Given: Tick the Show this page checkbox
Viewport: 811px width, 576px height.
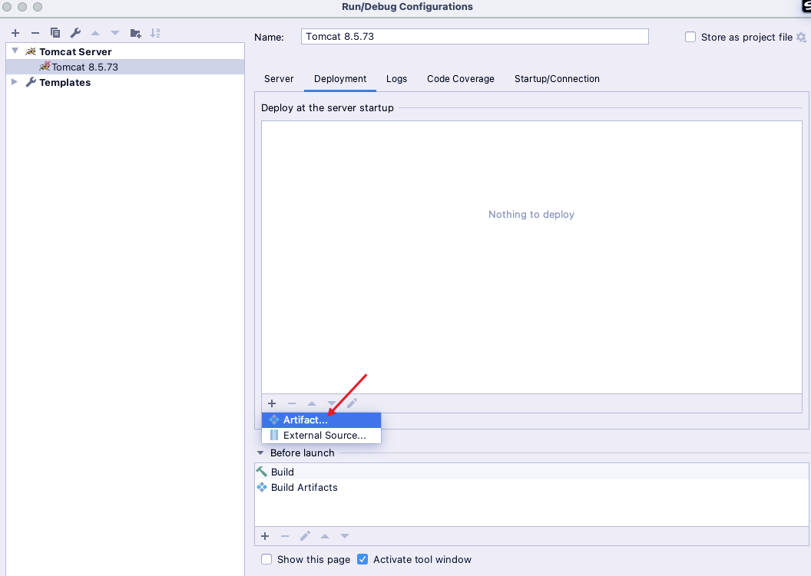Looking at the screenshot, I should pos(266,559).
